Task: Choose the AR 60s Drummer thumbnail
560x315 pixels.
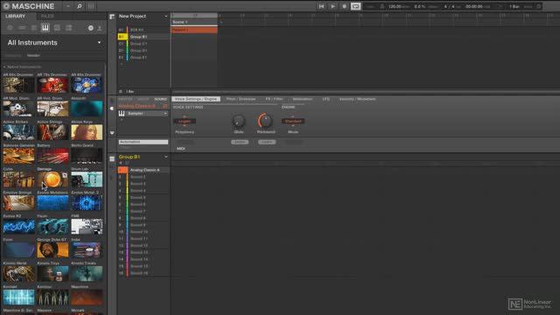Action: click(x=18, y=86)
